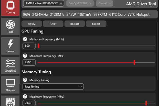Click the 1031mV voltage reading
This screenshot has height=106, width=159.
coord(85,14)
